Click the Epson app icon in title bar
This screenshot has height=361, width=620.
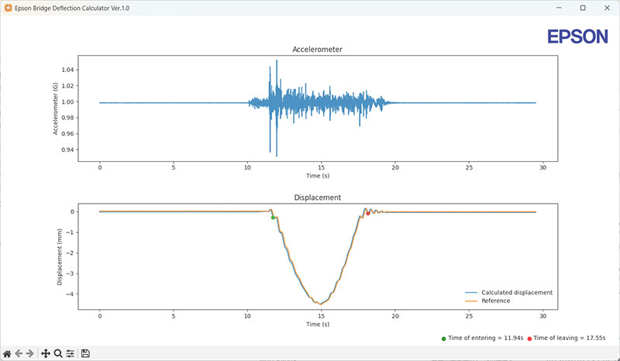click(8, 7)
